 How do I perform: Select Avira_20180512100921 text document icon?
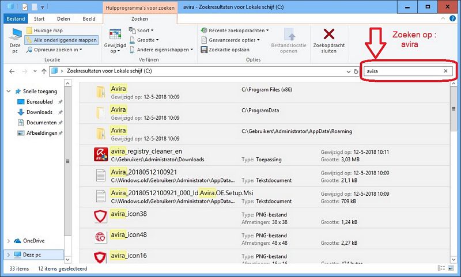[x=101, y=176]
